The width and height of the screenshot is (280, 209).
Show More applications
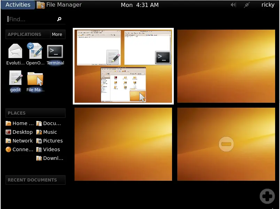coord(57,34)
